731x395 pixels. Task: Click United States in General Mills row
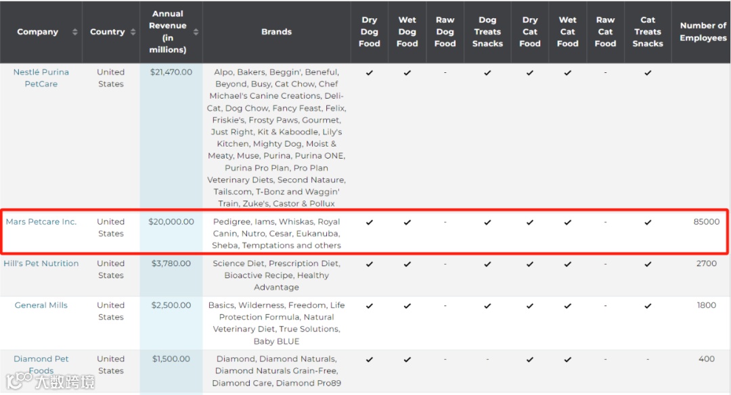(x=111, y=311)
